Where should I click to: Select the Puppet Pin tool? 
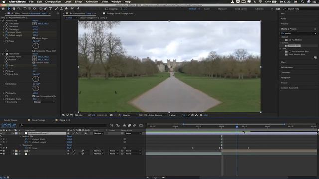coord(78,9)
